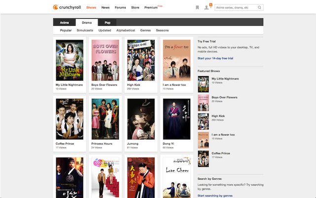The width and height of the screenshot is (316, 198).
Task: Click the Princess Hours title text
Action: click(102, 144)
